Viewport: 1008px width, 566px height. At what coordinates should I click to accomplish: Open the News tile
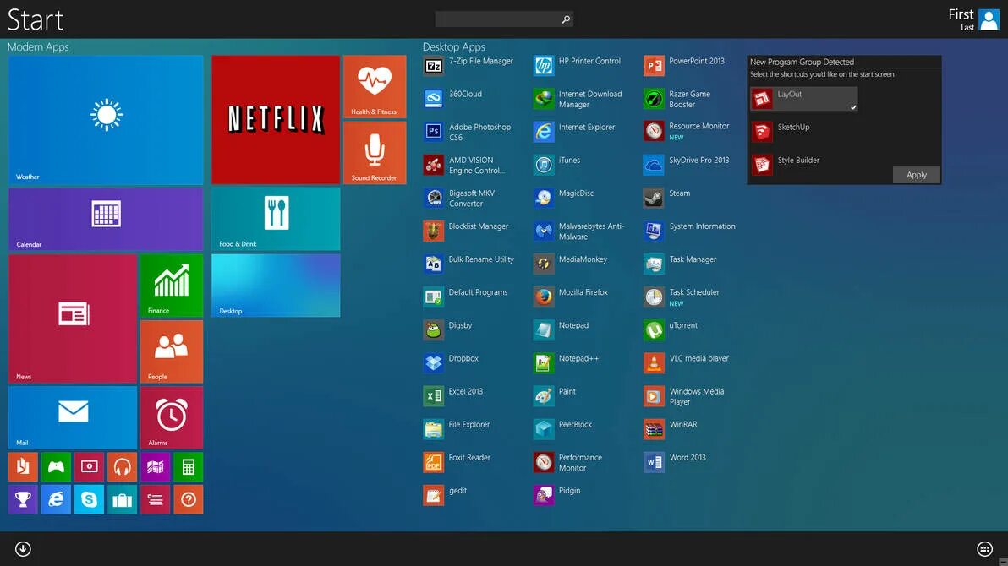pyautogui.click(x=73, y=318)
